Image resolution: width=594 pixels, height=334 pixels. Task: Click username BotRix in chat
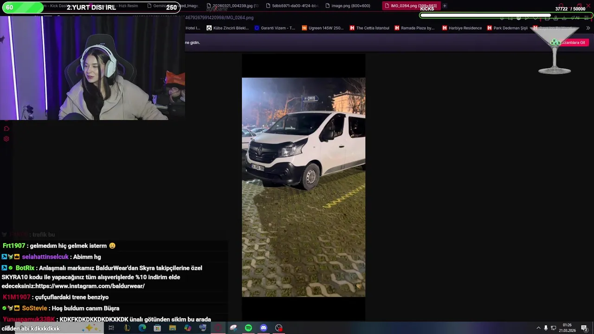(x=25, y=268)
